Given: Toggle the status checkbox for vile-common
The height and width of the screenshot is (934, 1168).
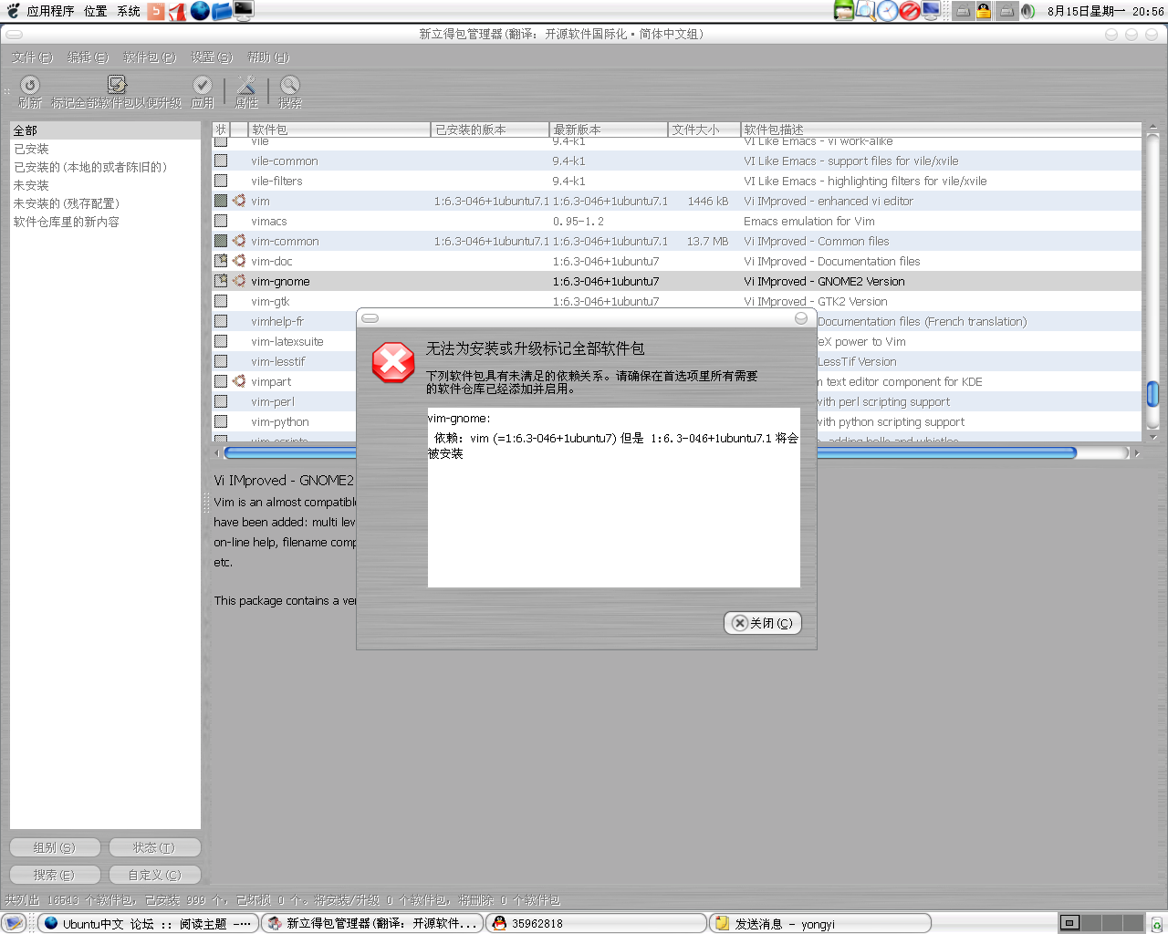Looking at the screenshot, I should pyautogui.click(x=221, y=161).
